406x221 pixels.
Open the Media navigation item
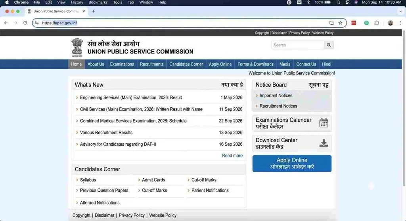tap(285, 64)
